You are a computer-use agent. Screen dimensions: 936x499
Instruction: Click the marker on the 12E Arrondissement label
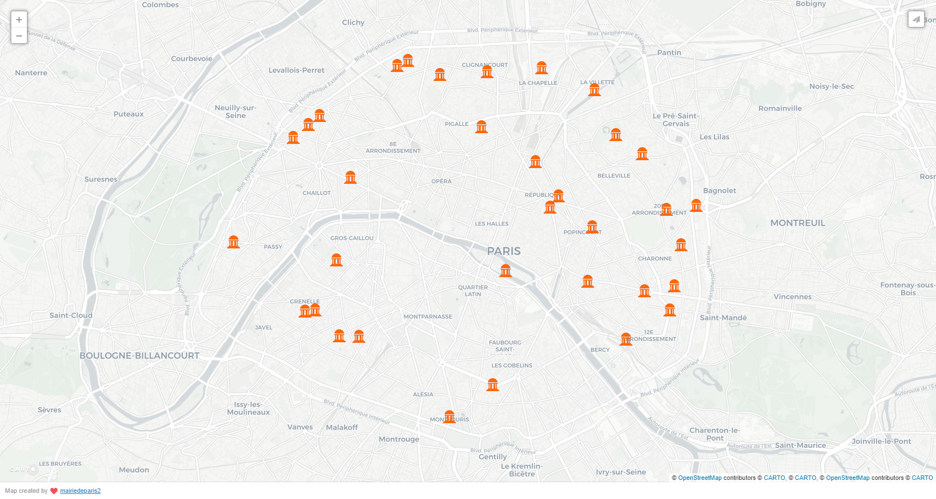[x=626, y=339]
